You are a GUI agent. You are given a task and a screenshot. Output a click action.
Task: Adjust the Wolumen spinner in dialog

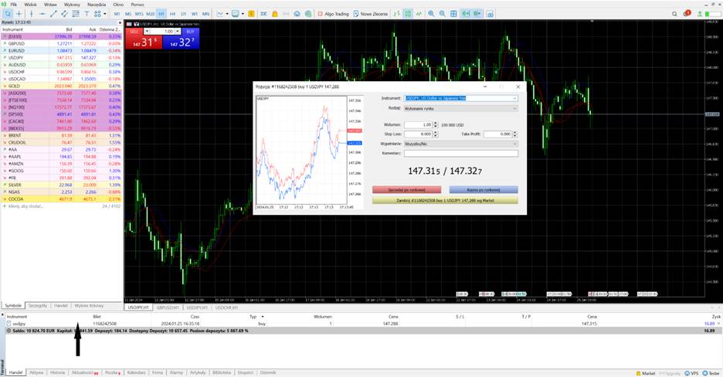[436, 125]
